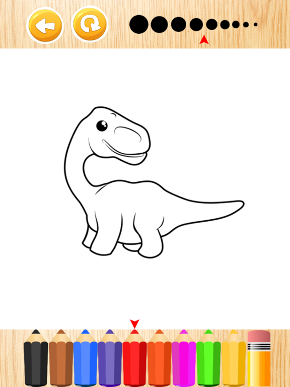Click the dinosaur's snout nostril shape
Viewport: 290px width, 387px height.
click(x=128, y=135)
